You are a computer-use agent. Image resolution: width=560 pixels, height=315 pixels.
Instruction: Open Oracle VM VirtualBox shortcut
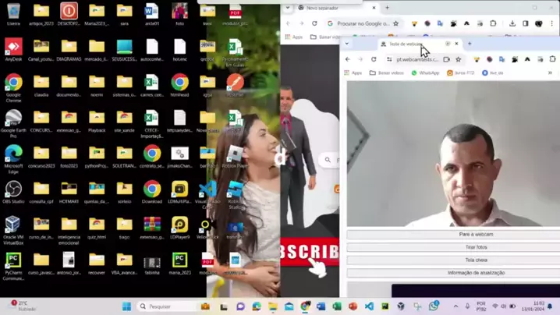click(x=13, y=225)
